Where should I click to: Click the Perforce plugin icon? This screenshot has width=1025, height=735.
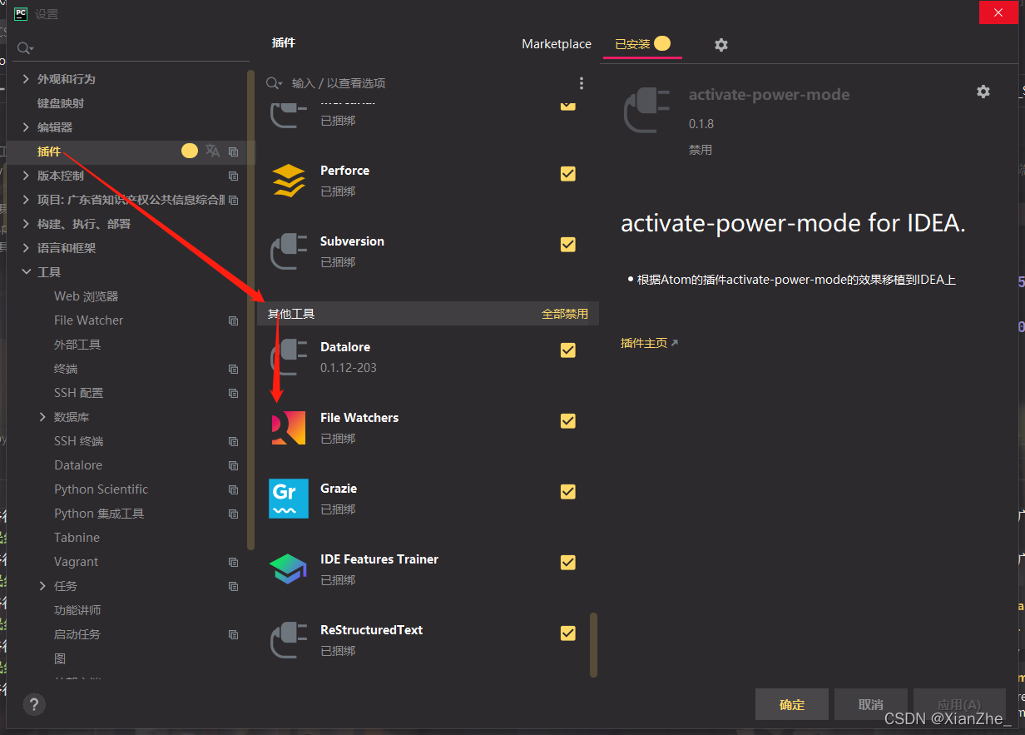289,181
